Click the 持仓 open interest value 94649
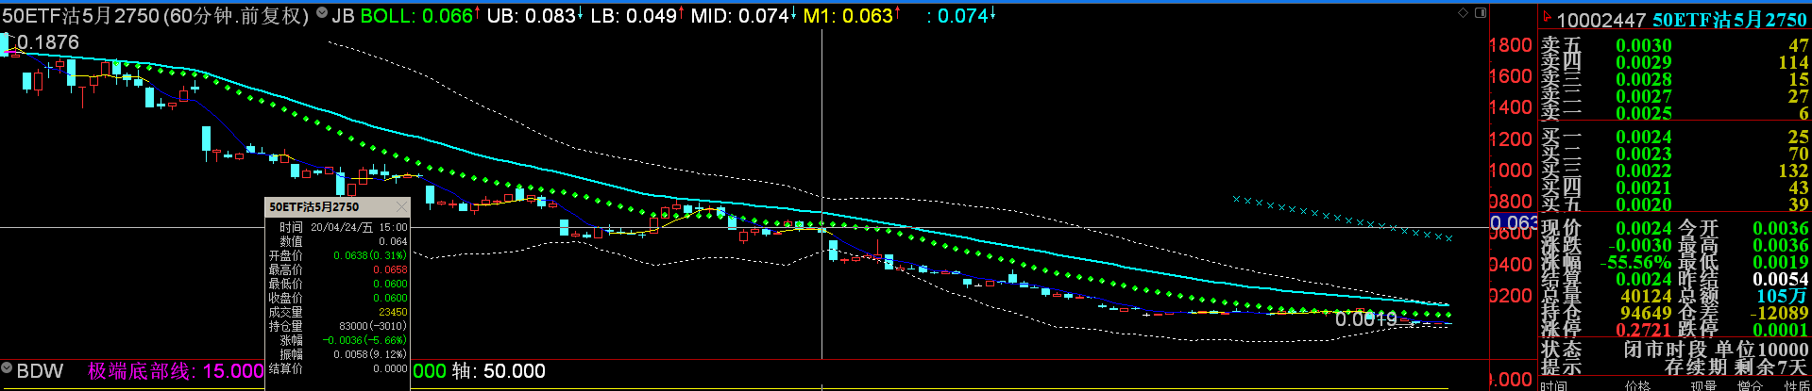1812x391 pixels. [x=1646, y=313]
